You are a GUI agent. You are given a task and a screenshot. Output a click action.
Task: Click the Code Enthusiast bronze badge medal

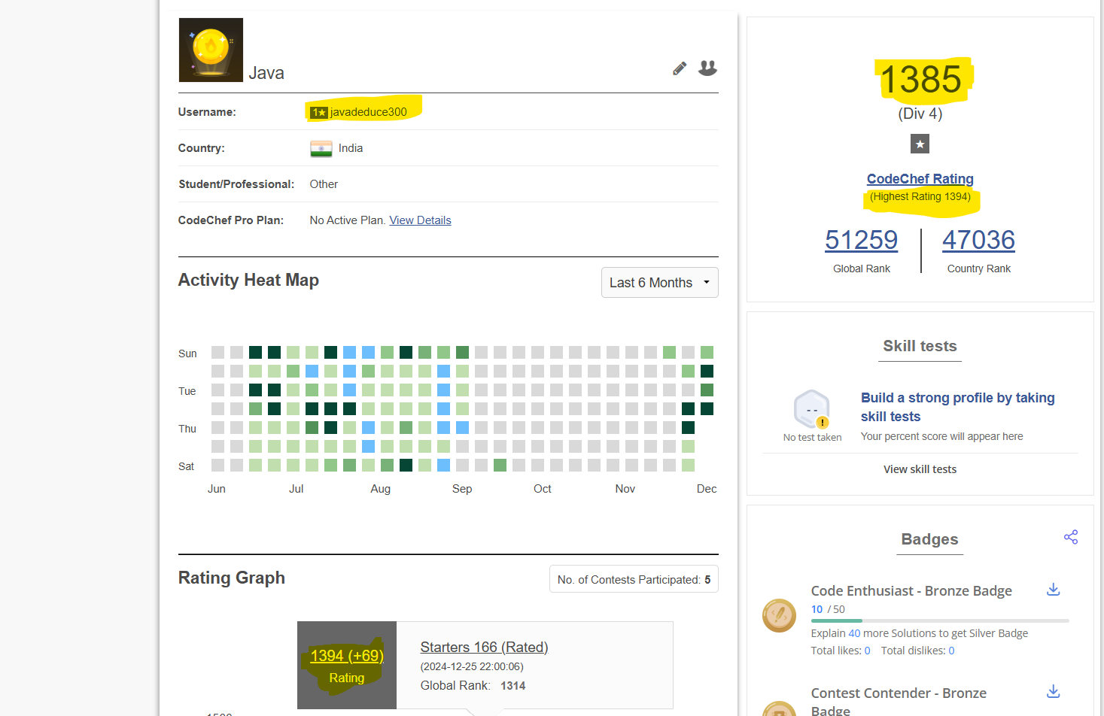tap(780, 615)
